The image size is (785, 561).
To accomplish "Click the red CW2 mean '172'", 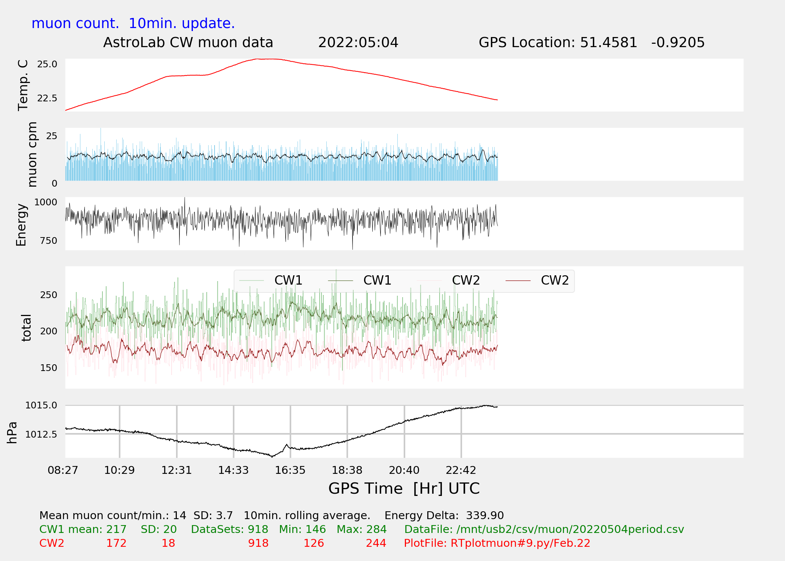I will [116, 543].
